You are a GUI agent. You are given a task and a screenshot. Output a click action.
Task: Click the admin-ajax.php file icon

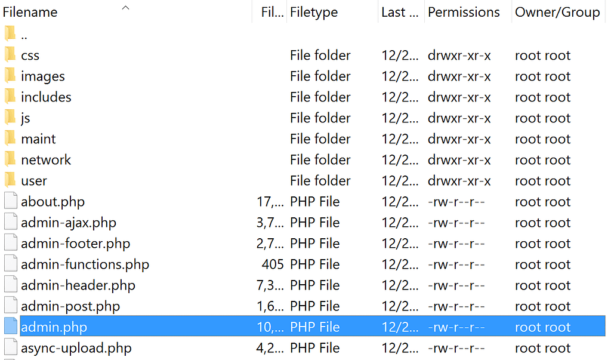click(x=11, y=223)
